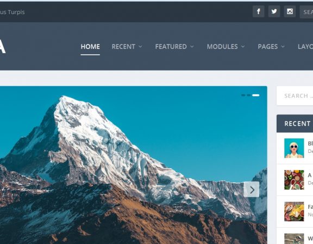Image resolution: width=313 pixels, height=244 pixels.
Task: Jump to the second slide indicator
Action: pyautogui.click(x=249, y=95)
